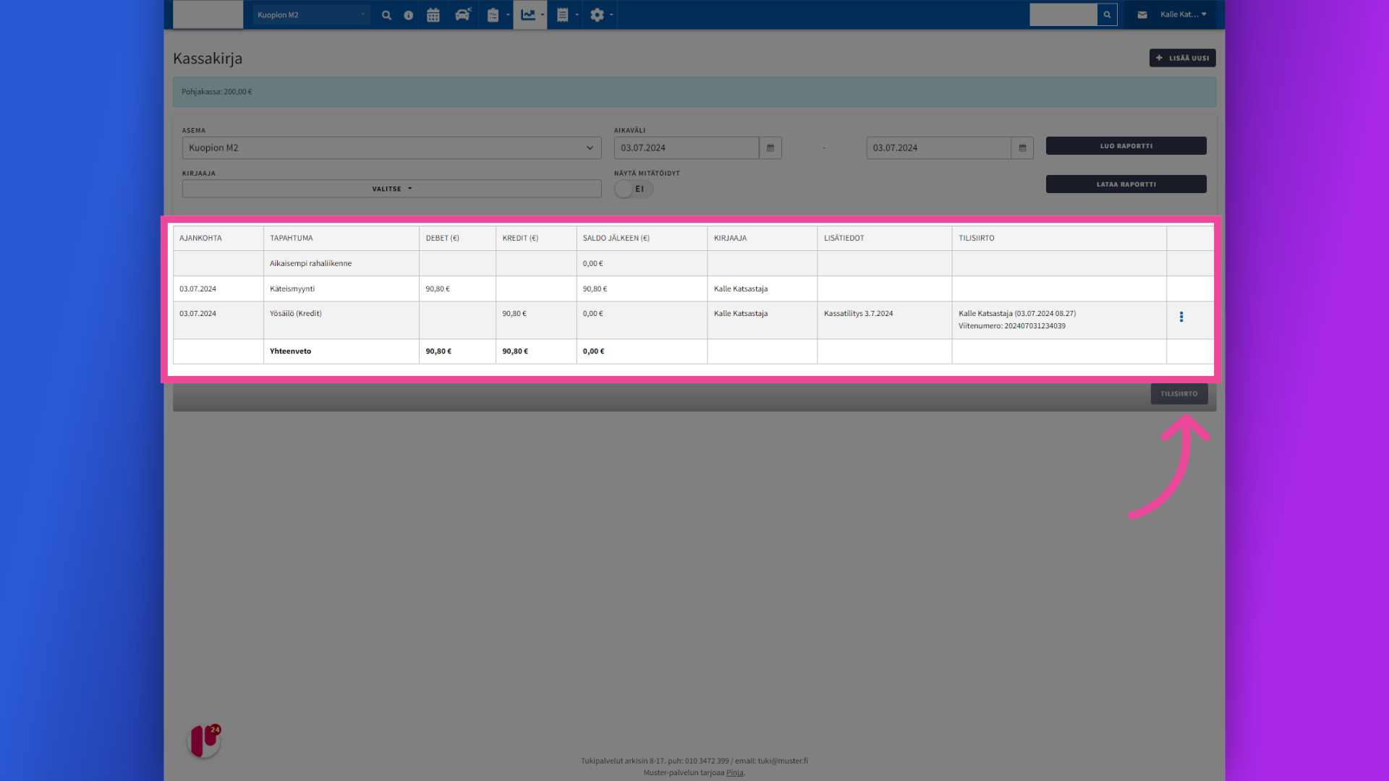Click the Lisää uusi button
This screenshot has width=1389, height=781.
1182,58
